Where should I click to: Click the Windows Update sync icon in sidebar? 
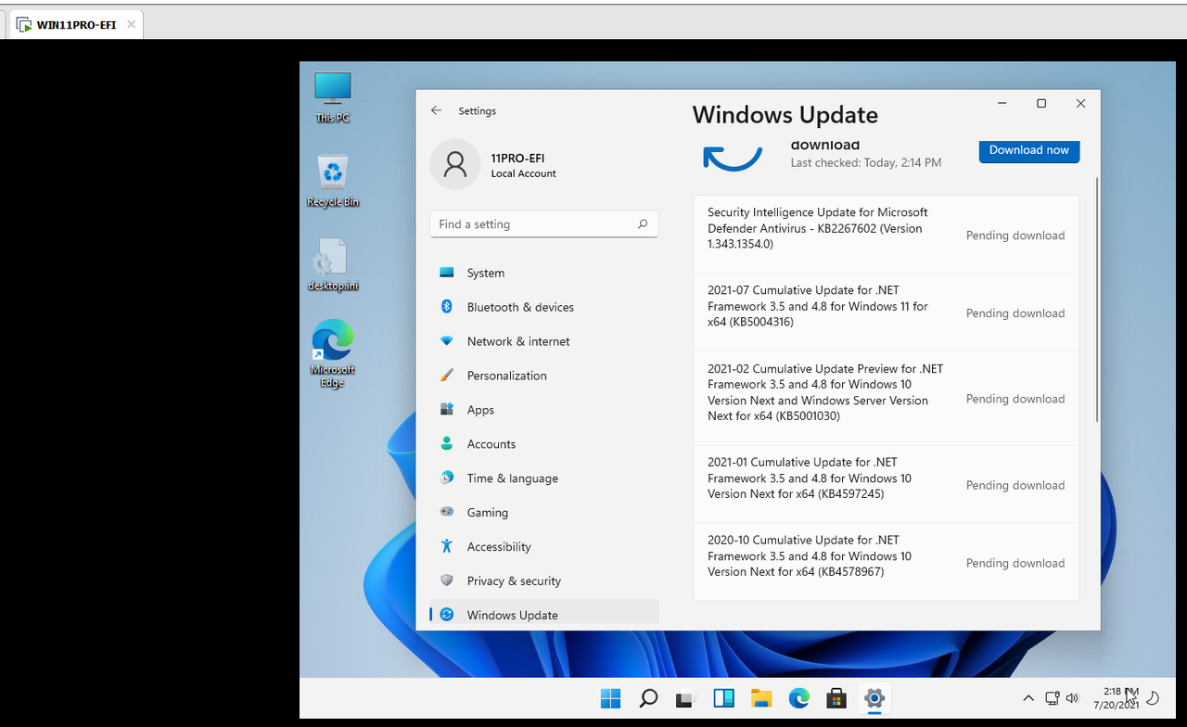pyautogui.click(x=447, y=615)
